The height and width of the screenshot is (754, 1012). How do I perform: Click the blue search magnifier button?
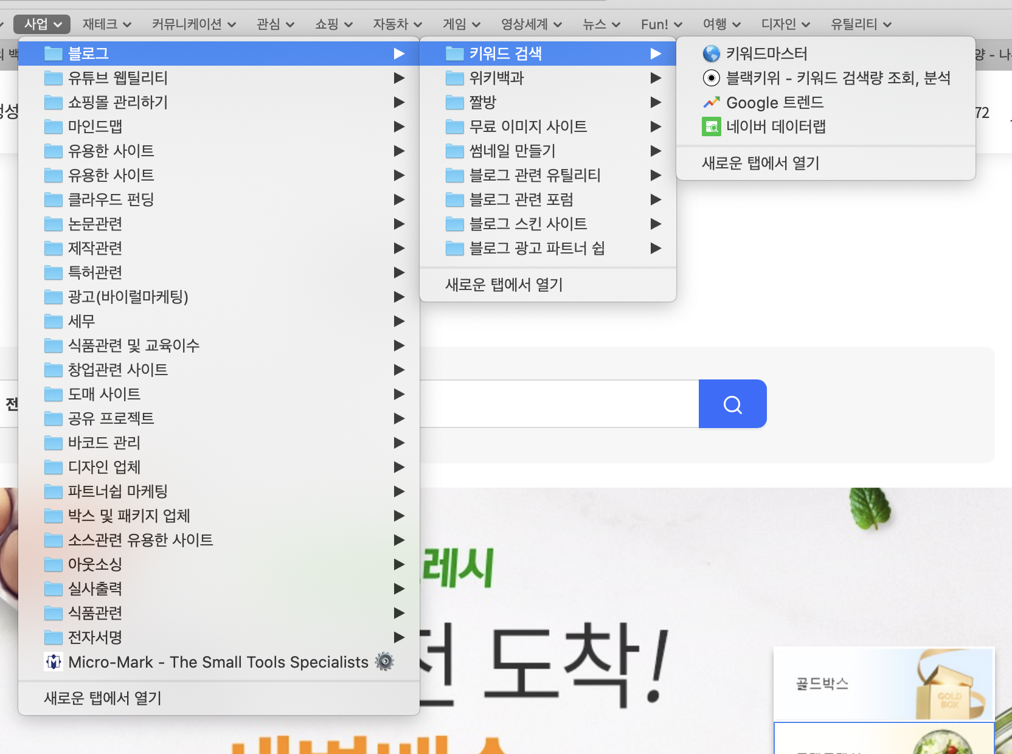733,404
